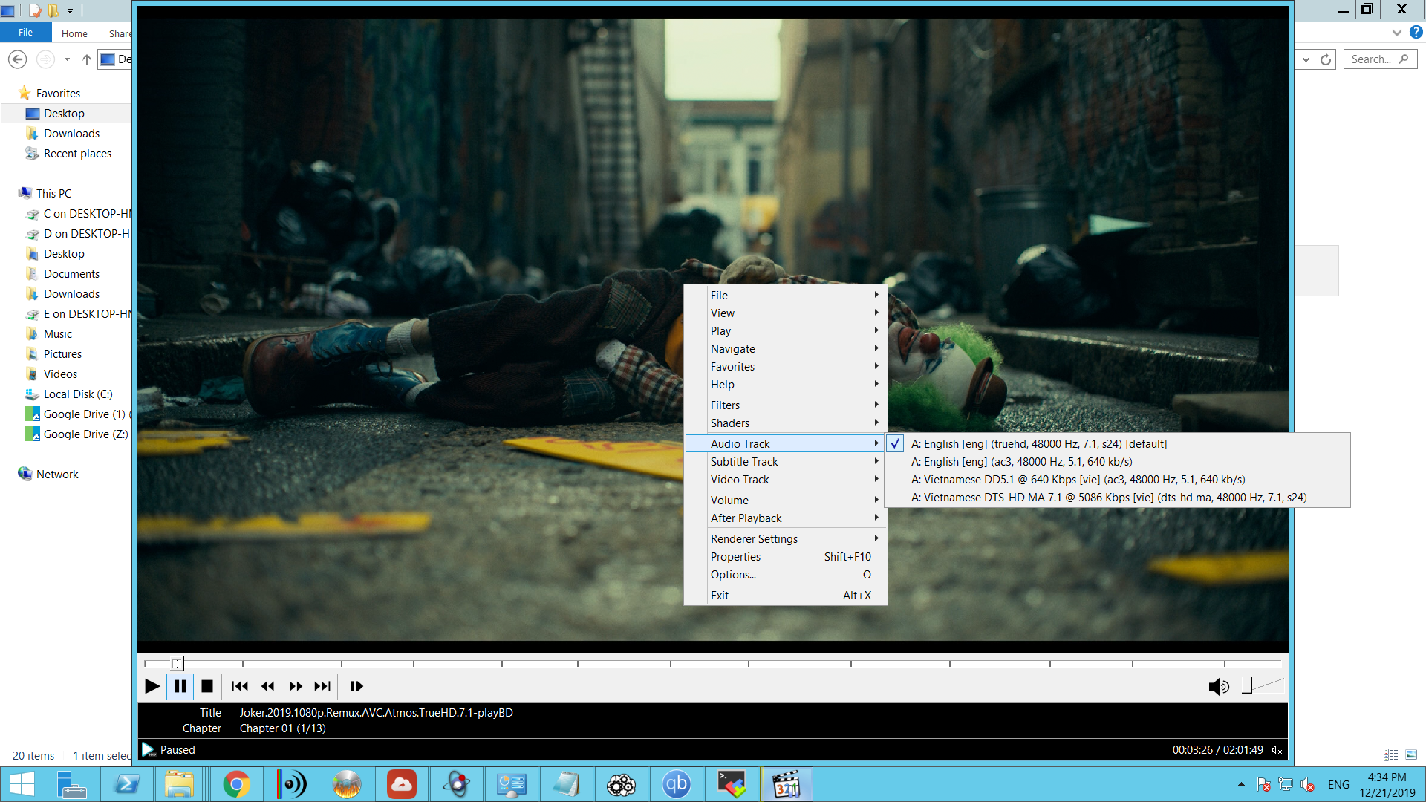Mute audio with the speaker icon
The width and height of the screenshot is (1426, 802).
[x=1219, y=687]
